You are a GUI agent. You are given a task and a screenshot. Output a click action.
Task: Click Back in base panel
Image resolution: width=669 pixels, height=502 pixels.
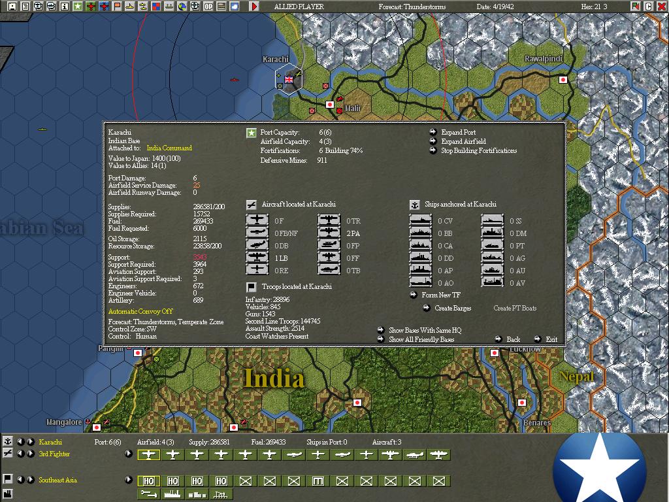tap(514, 339)
